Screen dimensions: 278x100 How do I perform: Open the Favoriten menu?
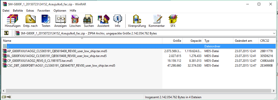coord(44,11)
